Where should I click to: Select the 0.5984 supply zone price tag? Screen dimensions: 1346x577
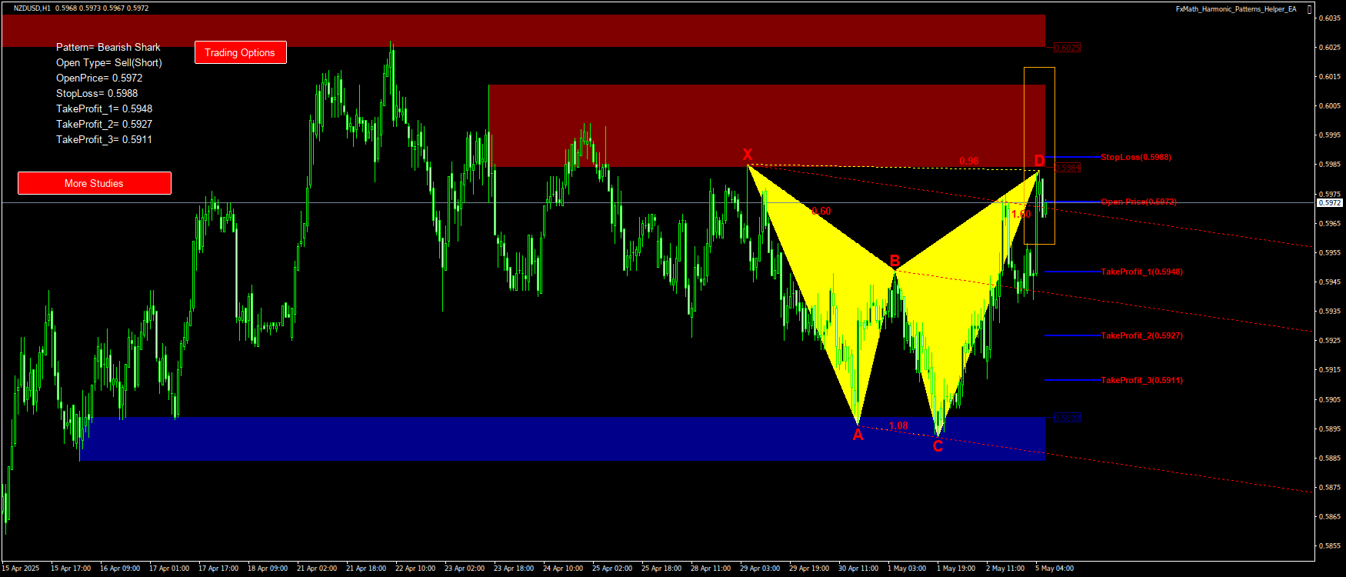[x=1067, y=168]
